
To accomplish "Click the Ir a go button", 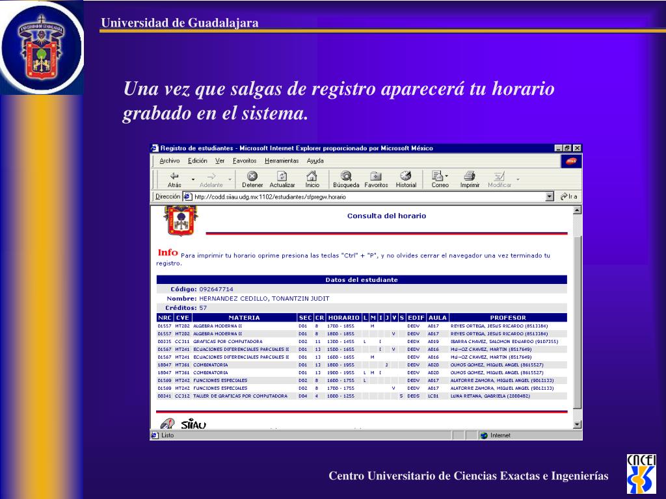I will coord(569,196).
